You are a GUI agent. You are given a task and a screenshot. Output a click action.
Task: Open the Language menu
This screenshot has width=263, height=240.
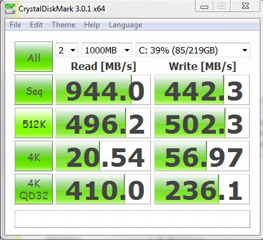(125, 25)
